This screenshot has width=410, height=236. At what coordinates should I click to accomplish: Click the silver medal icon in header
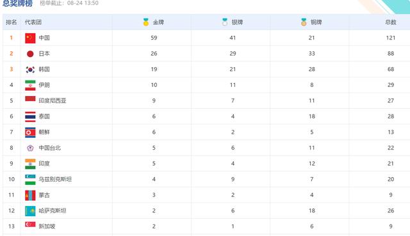225,22
